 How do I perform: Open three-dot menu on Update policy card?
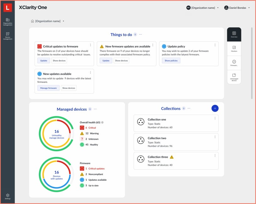(x=215, y=45)
